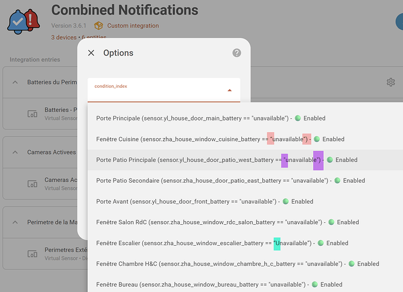Click the Perimetres virtual sensor device icon
Viewport: 403px width, 292px height.
[33, 253]
